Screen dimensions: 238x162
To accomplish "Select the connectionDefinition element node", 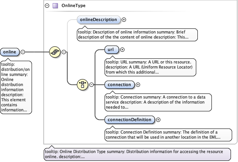I will pyautogui.click(x=130, y=120).
